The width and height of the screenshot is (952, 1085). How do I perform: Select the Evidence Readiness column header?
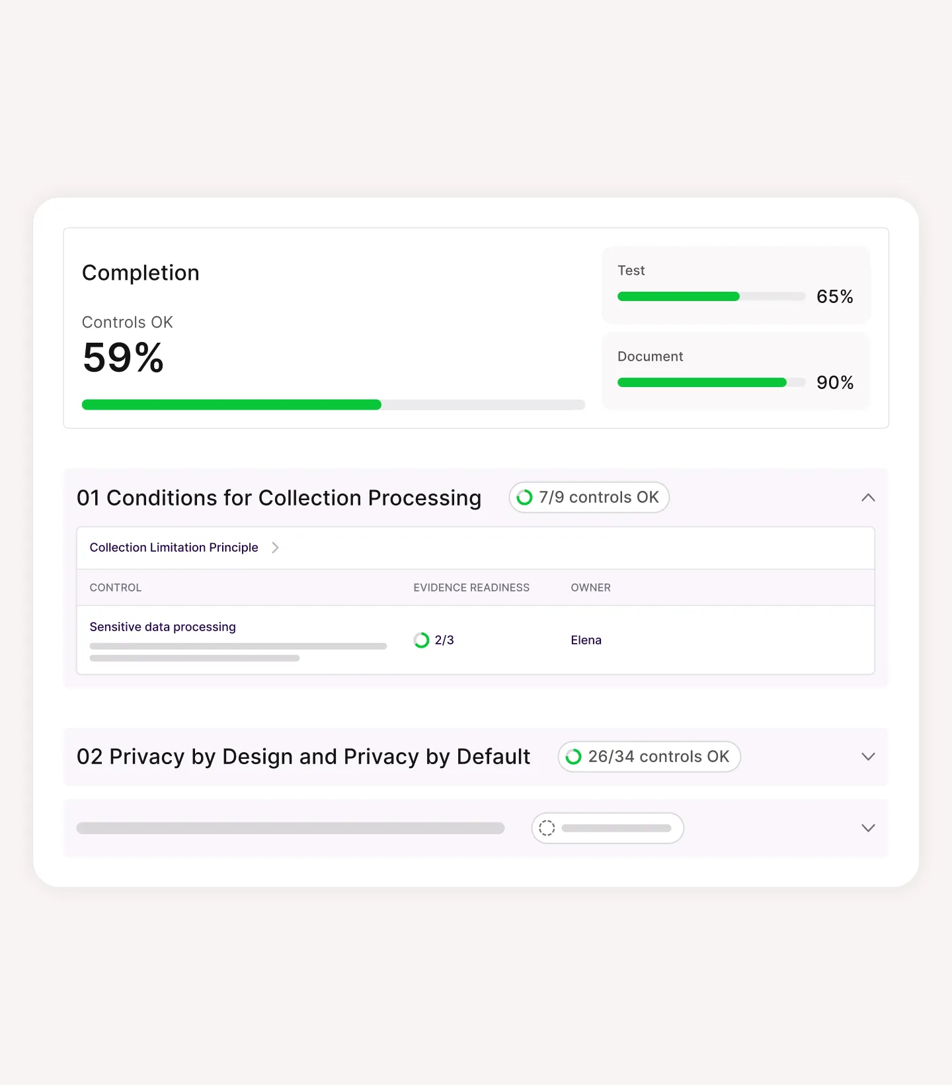[x=471, y=587]
